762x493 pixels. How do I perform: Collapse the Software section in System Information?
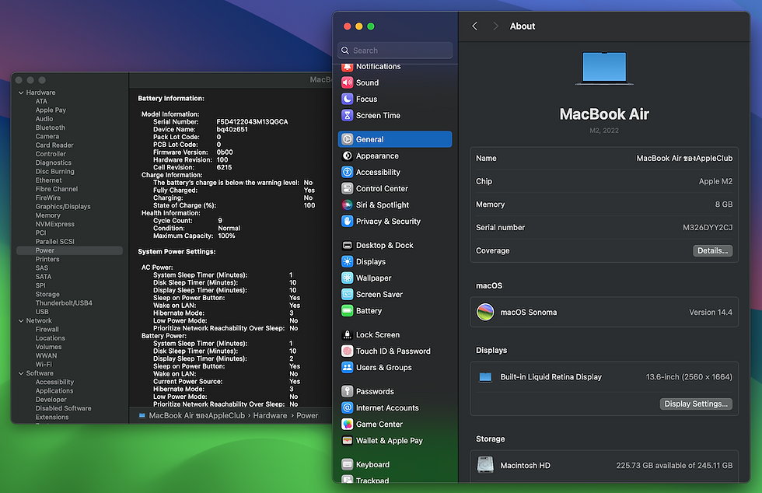[x=21, y=373]
